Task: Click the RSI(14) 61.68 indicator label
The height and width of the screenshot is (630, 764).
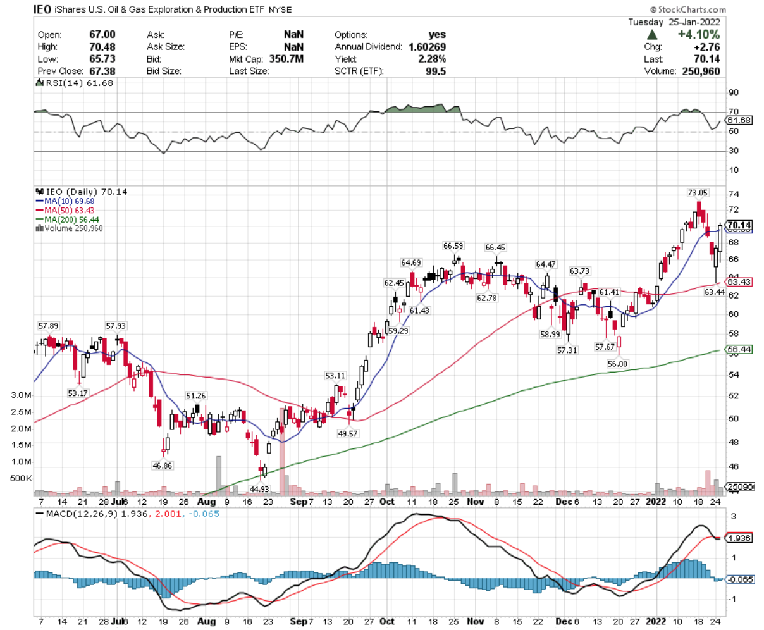Action: pyautogui.click(x=80, y=83)
